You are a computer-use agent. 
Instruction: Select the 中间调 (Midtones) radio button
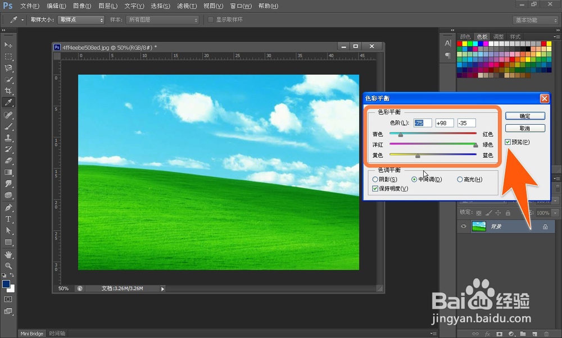(414, 179)
